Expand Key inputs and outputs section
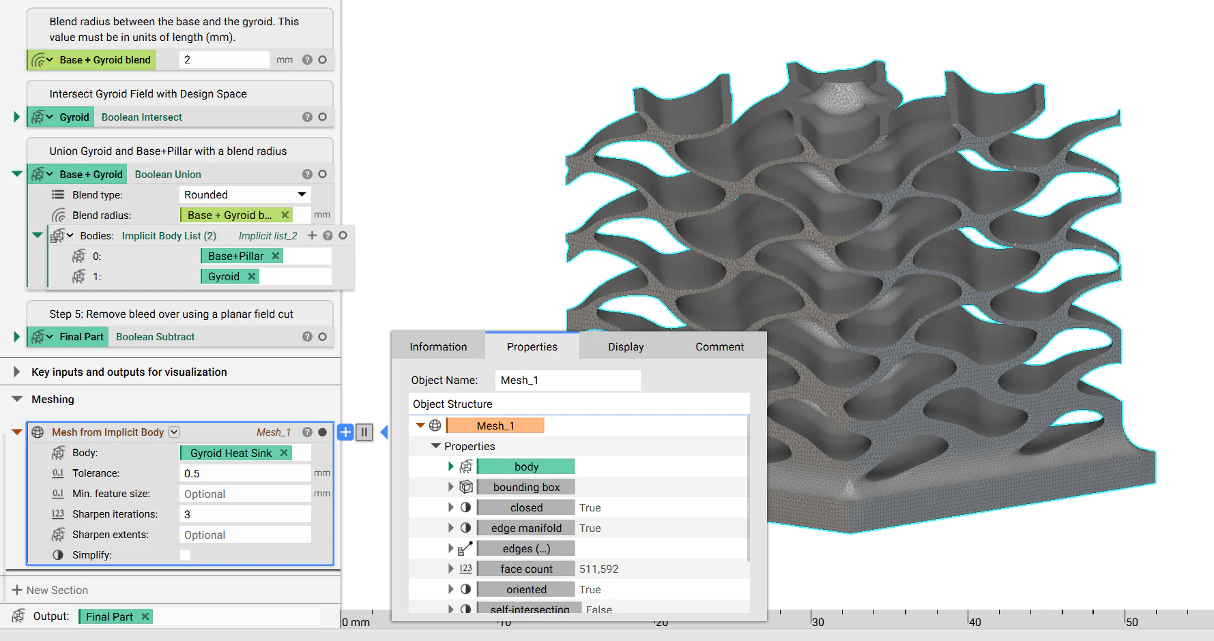 (x=16, y=372)
